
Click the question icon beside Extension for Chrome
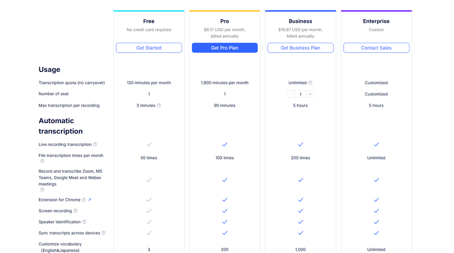84,200
